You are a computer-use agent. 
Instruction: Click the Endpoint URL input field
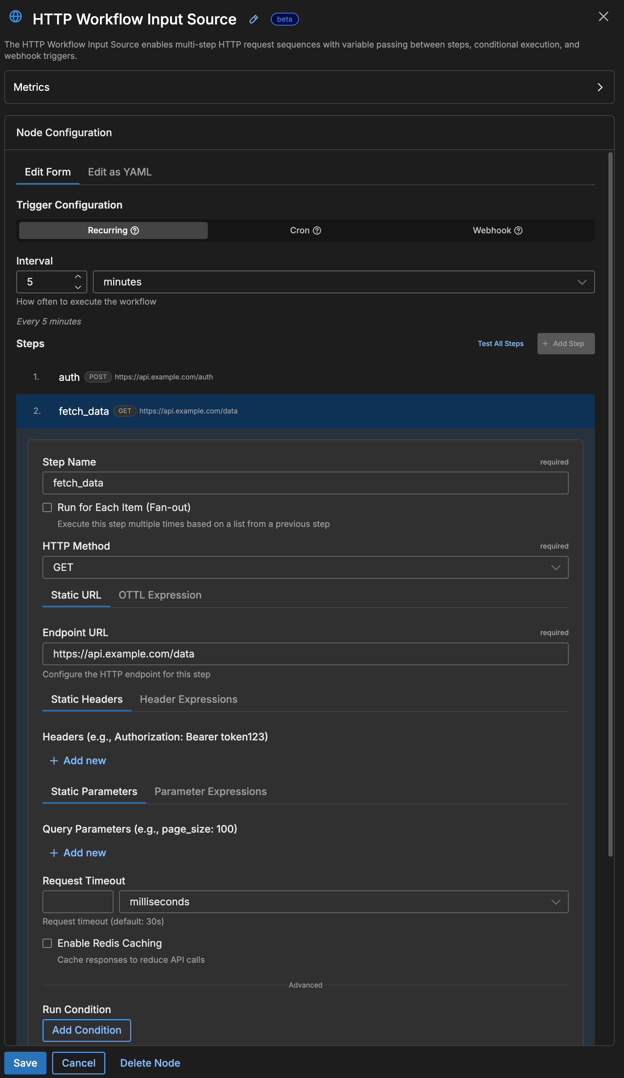(305, 654)
